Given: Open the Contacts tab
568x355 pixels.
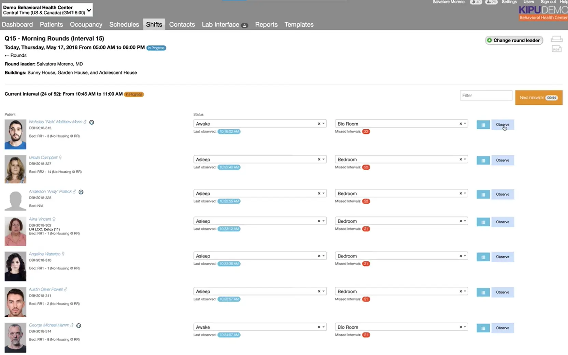Looking at the screenshot, I should coord(182,25).
